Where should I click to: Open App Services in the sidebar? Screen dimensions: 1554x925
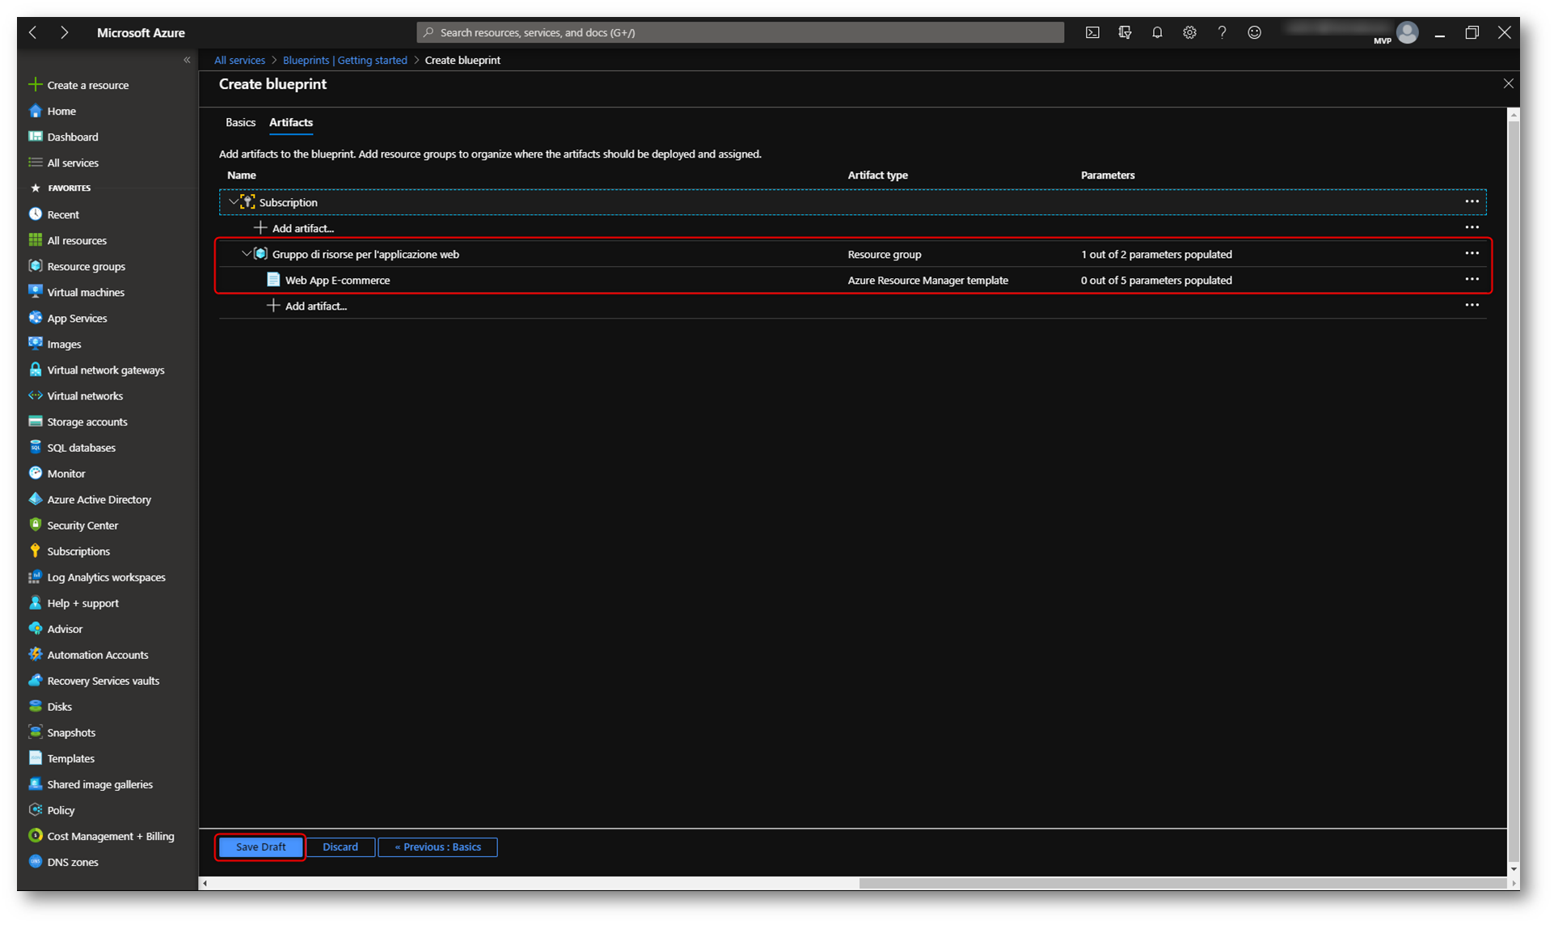point(77,318)
